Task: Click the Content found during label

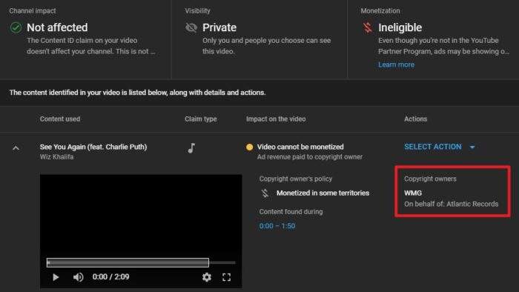Action: point(291,212)
